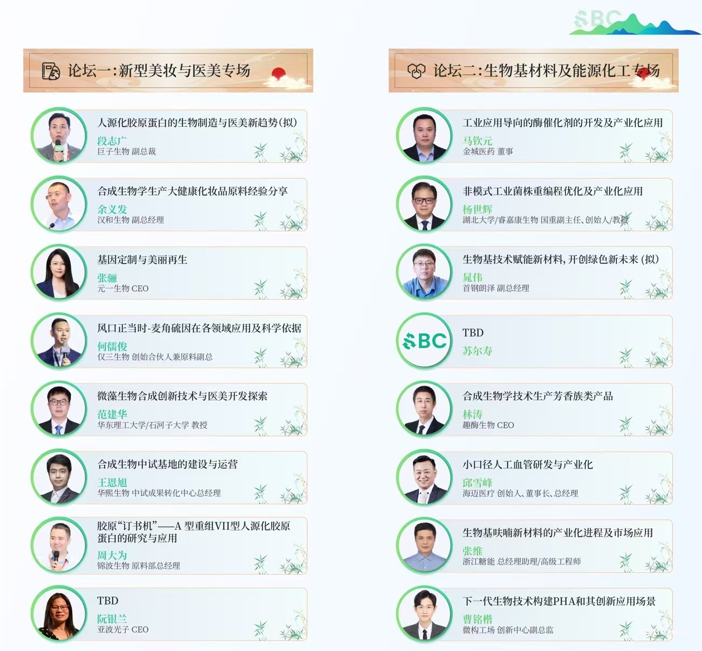
Task: Click talk title 微藻生物合成创新技术与医美开发探索
Action: coord(182,396)
